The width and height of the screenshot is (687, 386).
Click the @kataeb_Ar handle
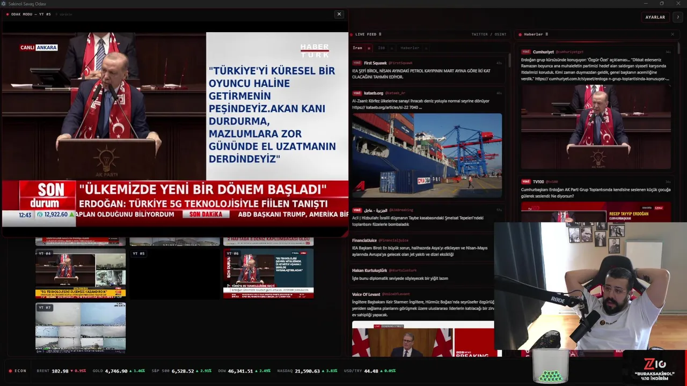(395, 93)
